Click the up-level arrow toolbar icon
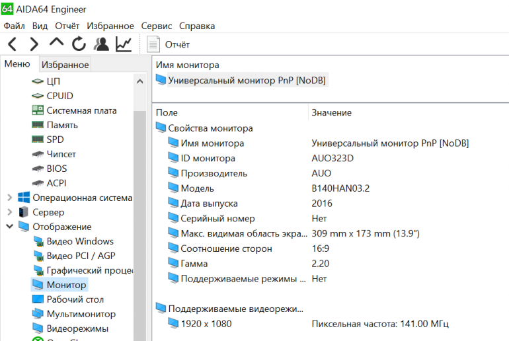This screenshot has width=509, height=341. point(56,42)
